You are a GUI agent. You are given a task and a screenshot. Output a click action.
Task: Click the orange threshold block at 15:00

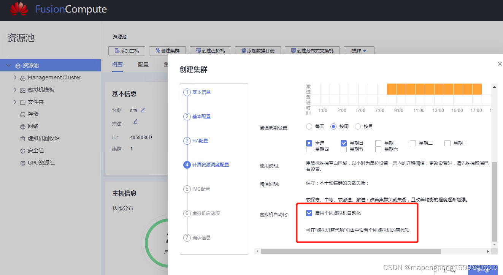[458, 89]
